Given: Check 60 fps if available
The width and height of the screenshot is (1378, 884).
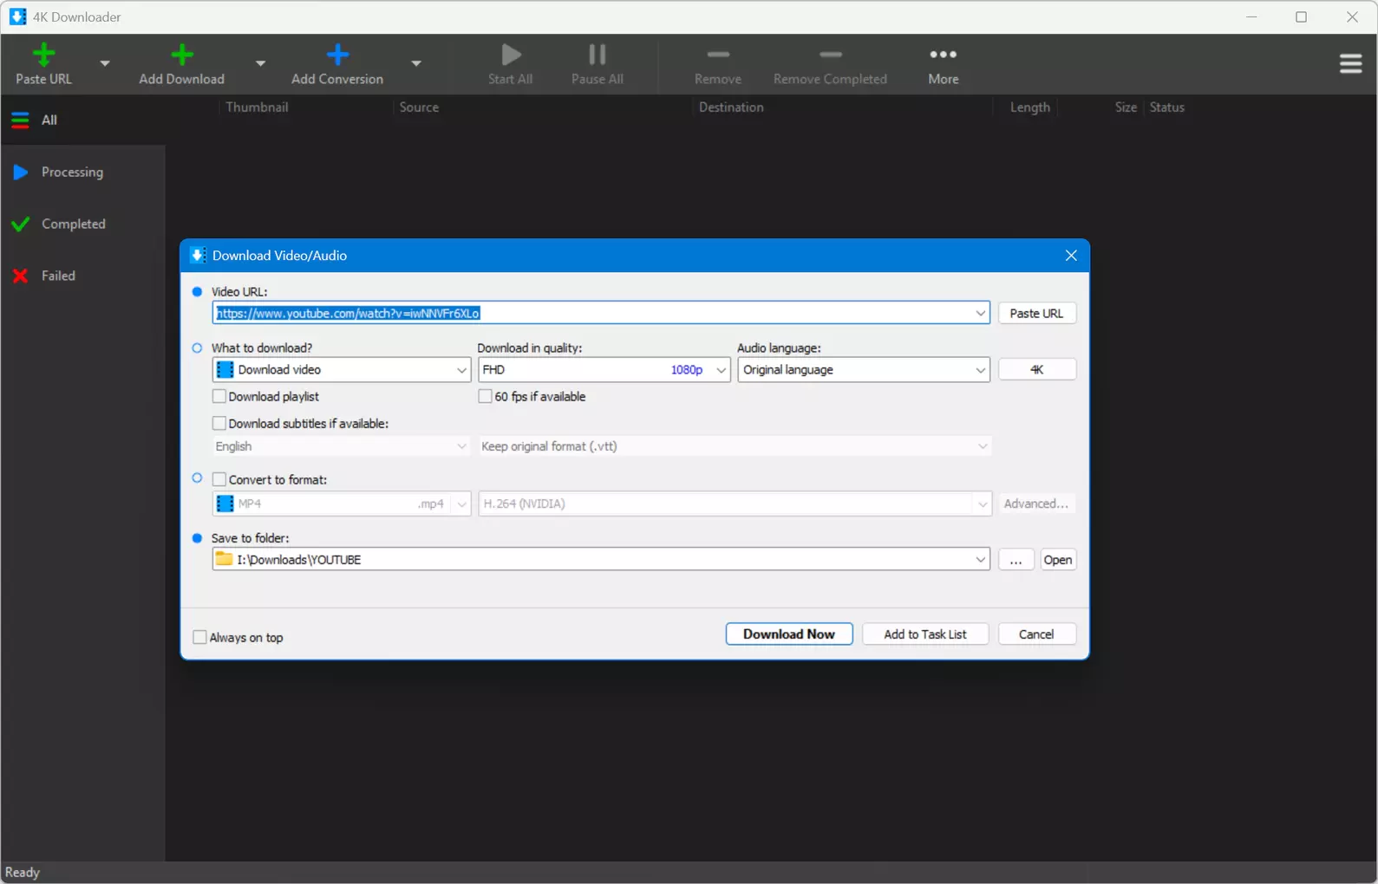Looking at the screenshot, I should (x=486, y=396).
